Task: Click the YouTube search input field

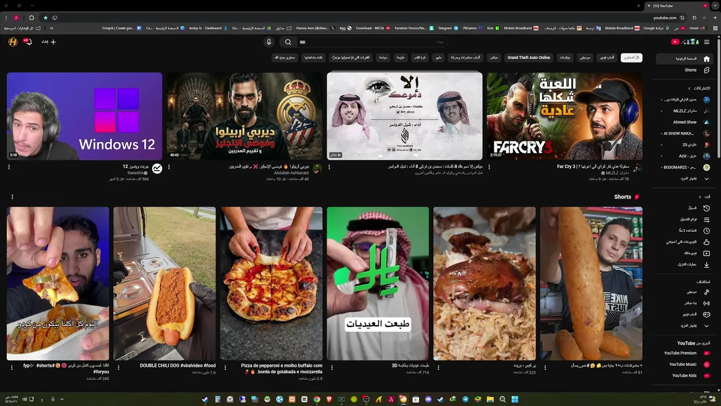Action: (x=372, y=42)
